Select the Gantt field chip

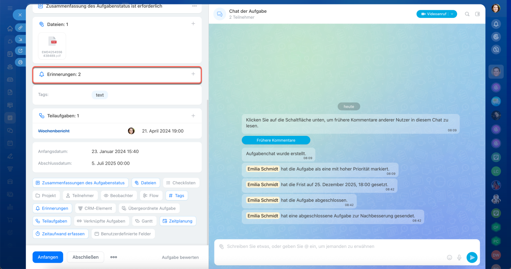click(144, 221)
